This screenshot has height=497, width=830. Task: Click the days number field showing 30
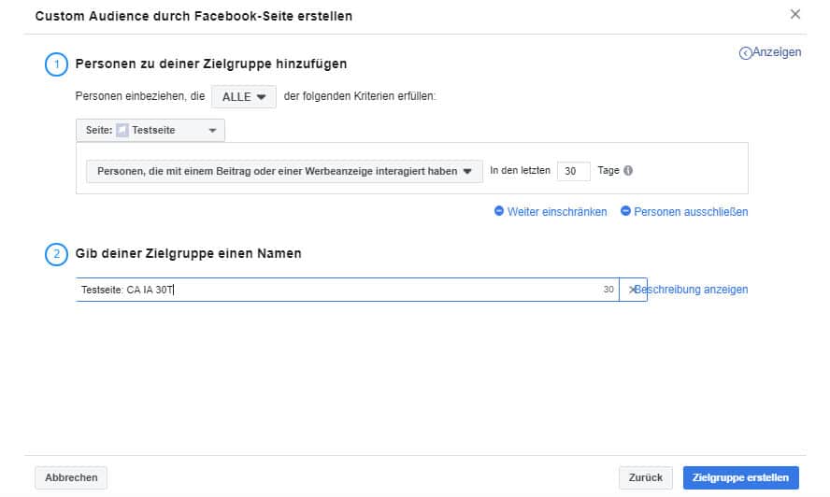[573, 171]
